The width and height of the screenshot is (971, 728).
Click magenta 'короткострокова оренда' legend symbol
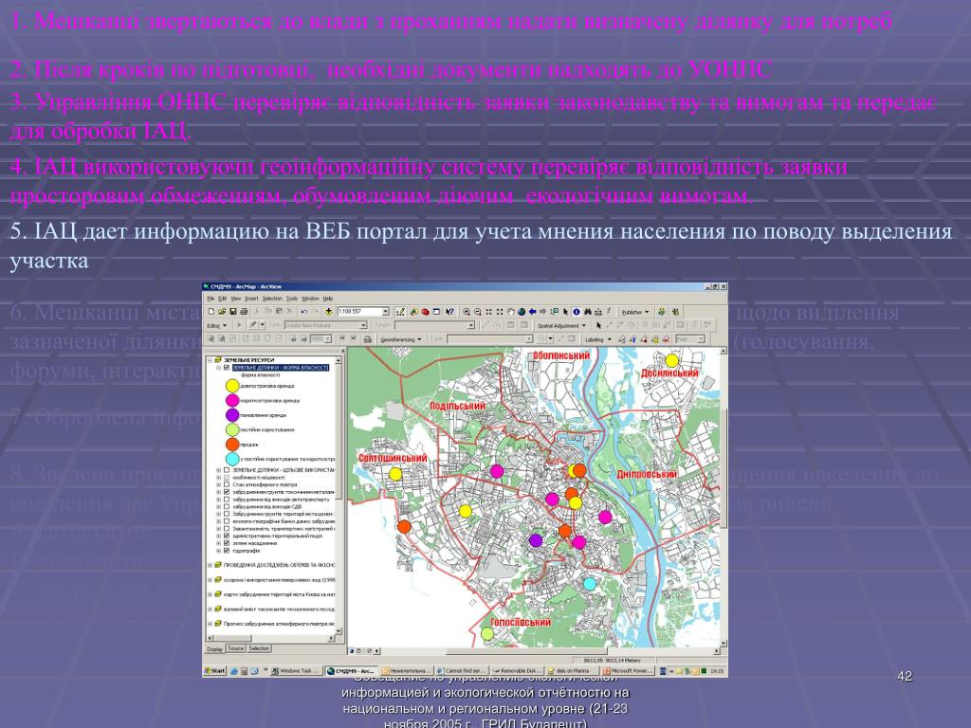[x=233, y=401]
